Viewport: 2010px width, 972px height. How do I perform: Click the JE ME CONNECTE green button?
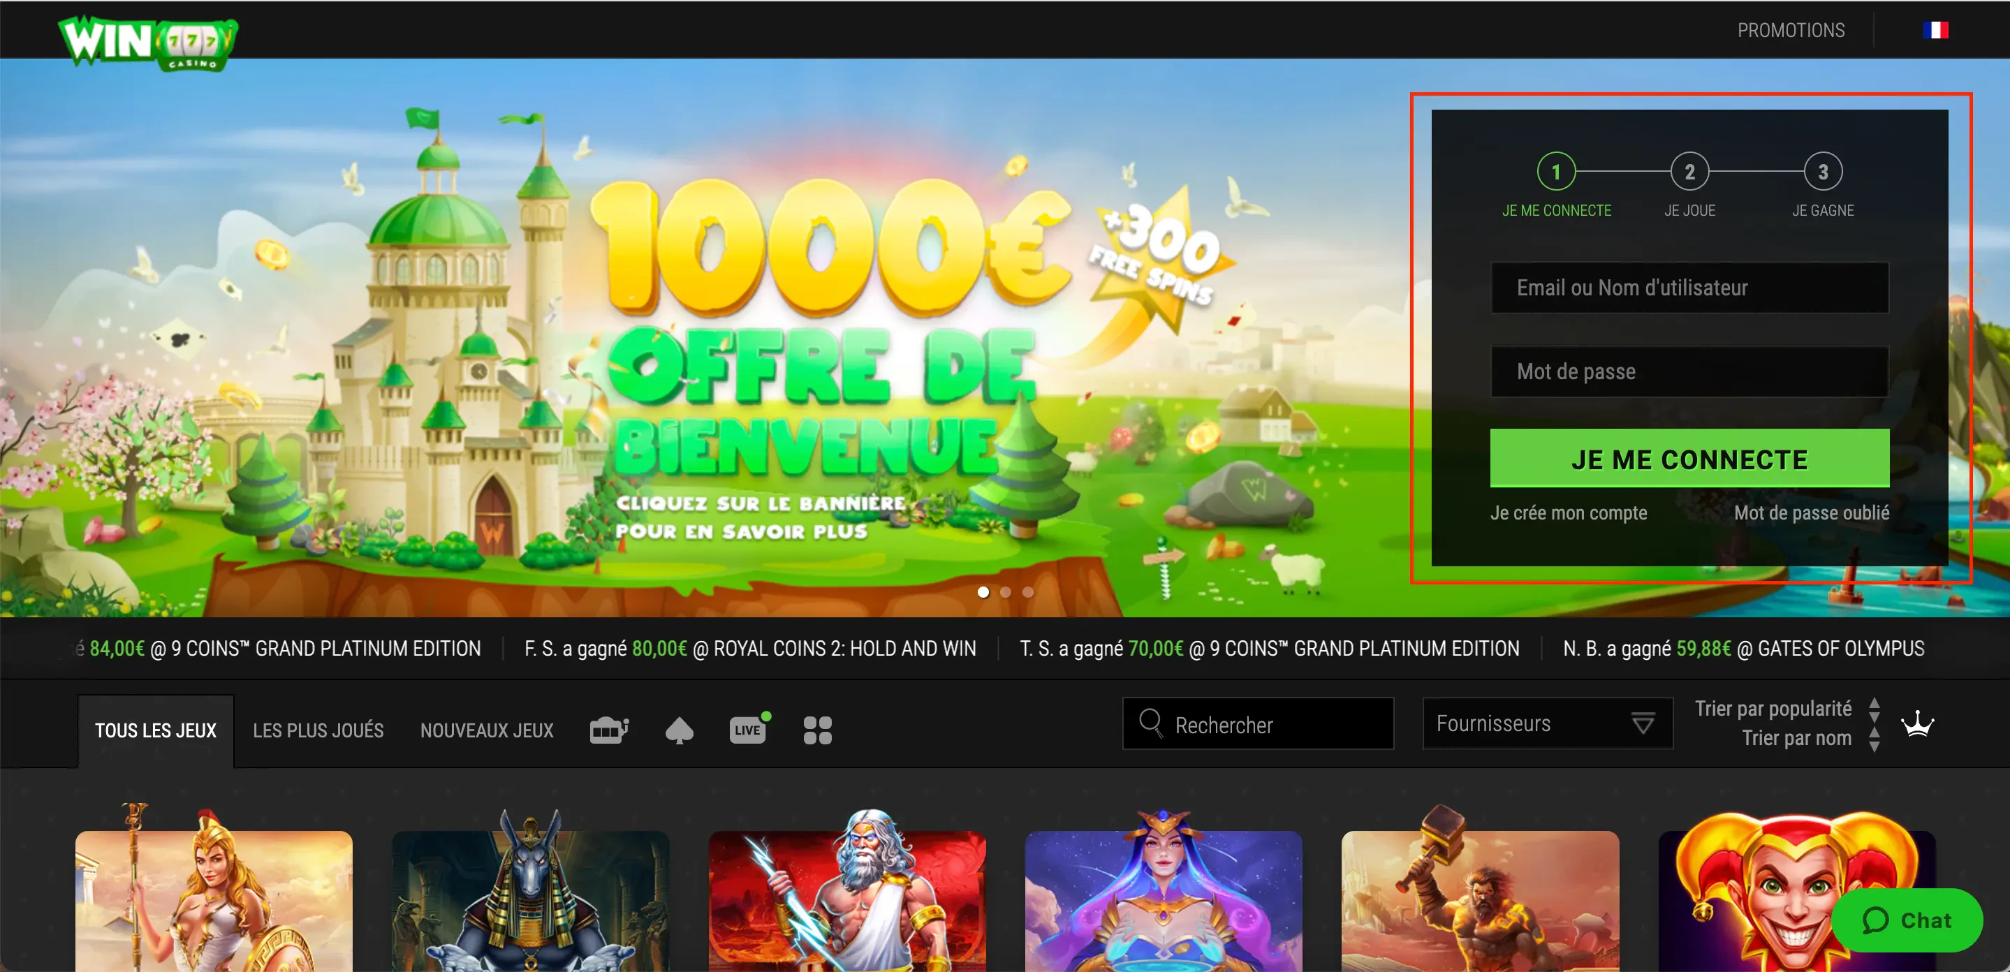pyautogui.click(x=1689, y=459)
